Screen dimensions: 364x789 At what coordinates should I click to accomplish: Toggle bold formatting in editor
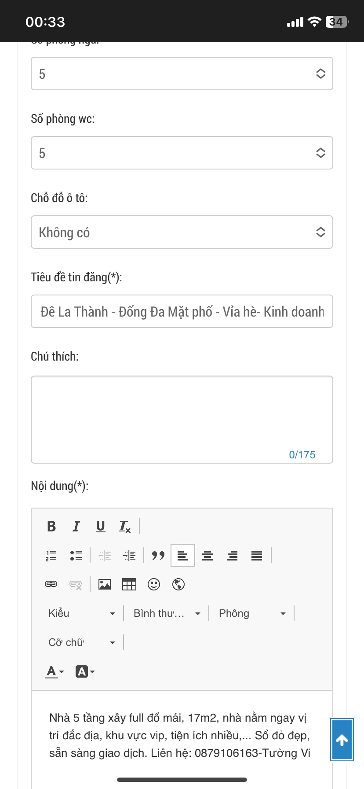(51, 526)
